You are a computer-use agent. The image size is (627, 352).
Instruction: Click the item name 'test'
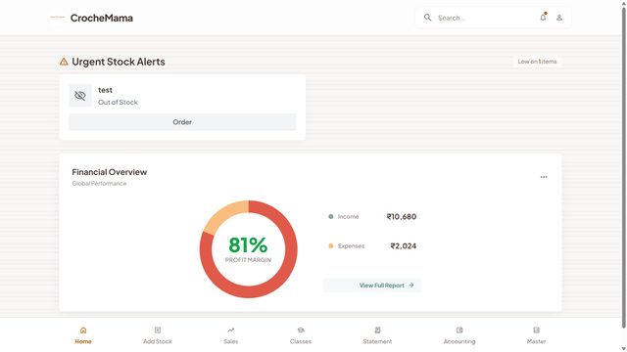105,90
